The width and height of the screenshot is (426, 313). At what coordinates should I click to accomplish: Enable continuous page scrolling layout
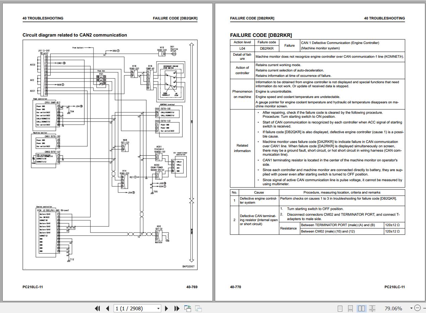[350, 308]
